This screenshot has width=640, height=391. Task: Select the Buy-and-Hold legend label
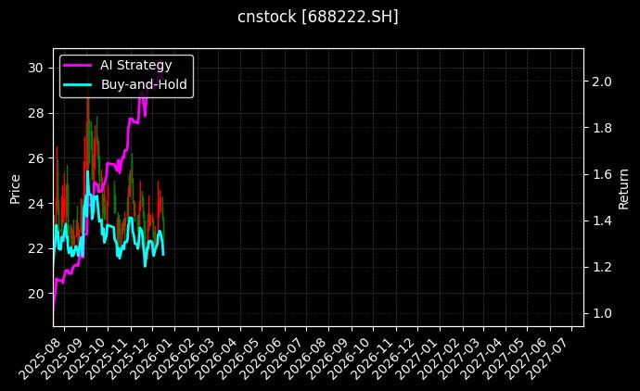point(143,84)
